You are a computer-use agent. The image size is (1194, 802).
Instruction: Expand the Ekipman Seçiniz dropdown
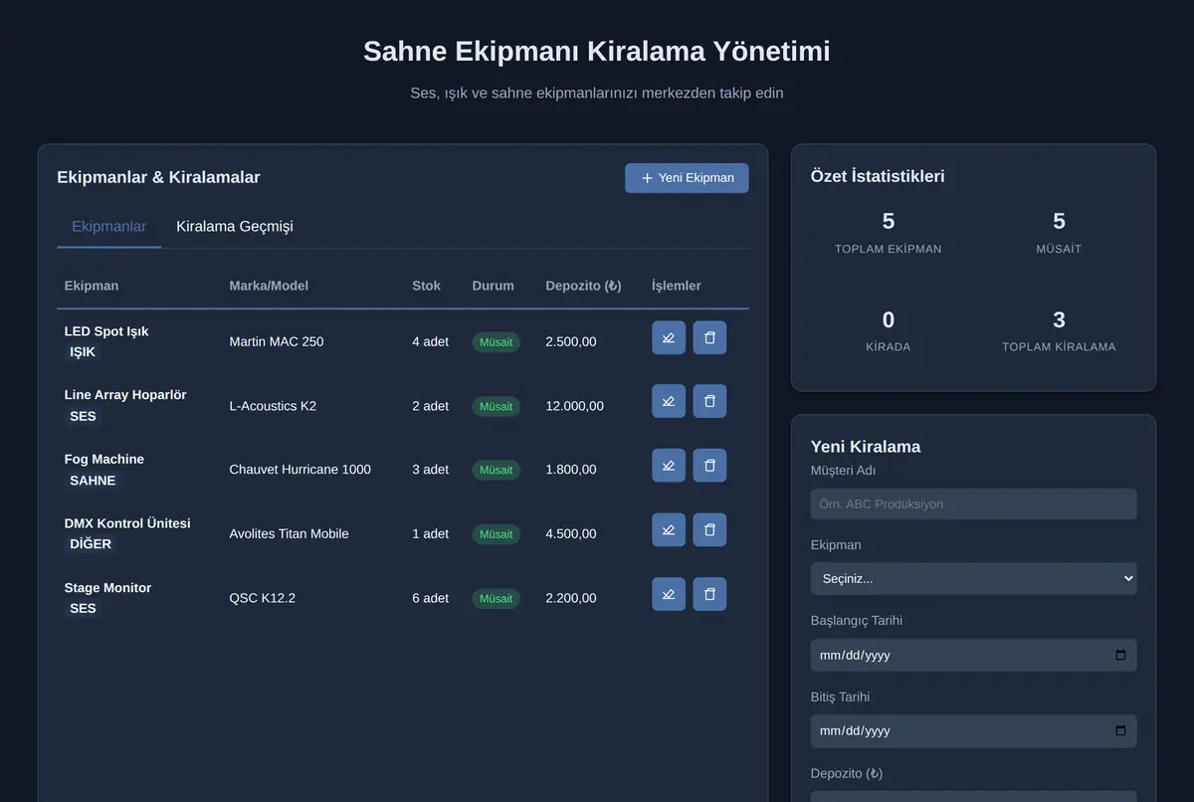click(x=973, y=578)
